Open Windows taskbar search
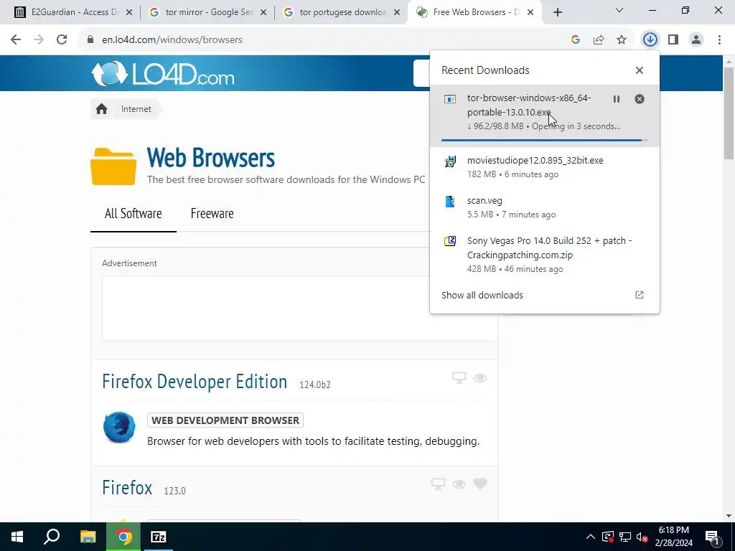The image size is (735, 551). [x=52, y=537]
